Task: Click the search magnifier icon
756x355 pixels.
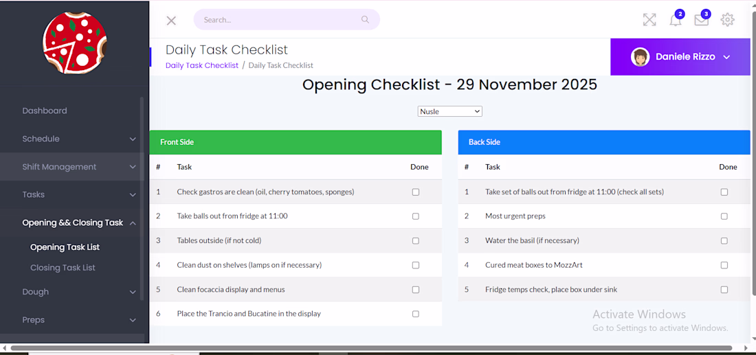Action: [365, 20]
